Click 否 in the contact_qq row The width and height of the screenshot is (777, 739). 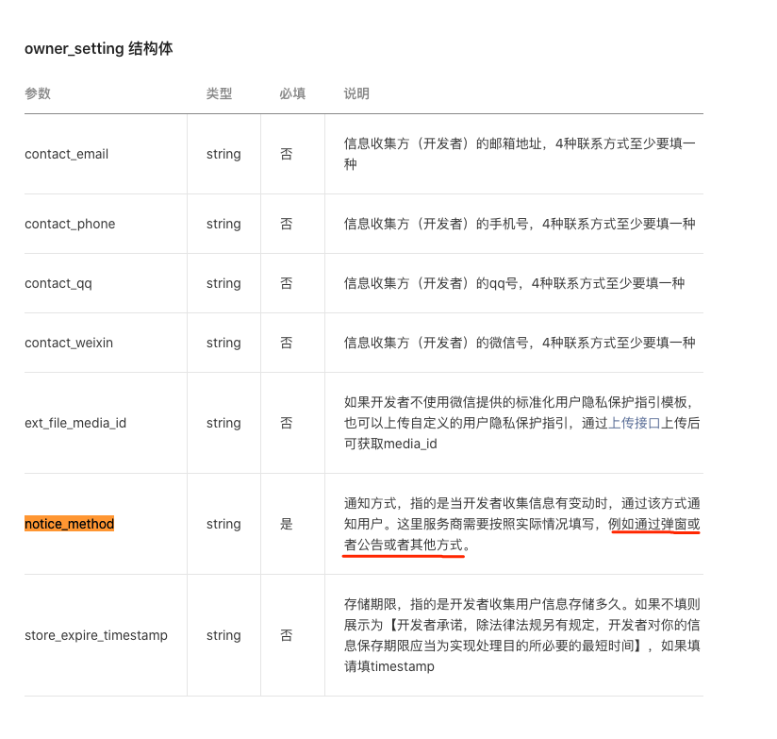(287, 284)
